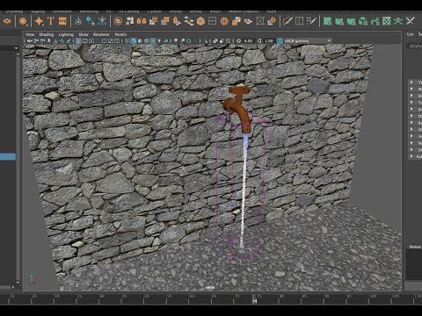This screenshot has width=422, height=316.
Task: Click the gamma icon beside 1.00
Action: [x=259, y=41]
